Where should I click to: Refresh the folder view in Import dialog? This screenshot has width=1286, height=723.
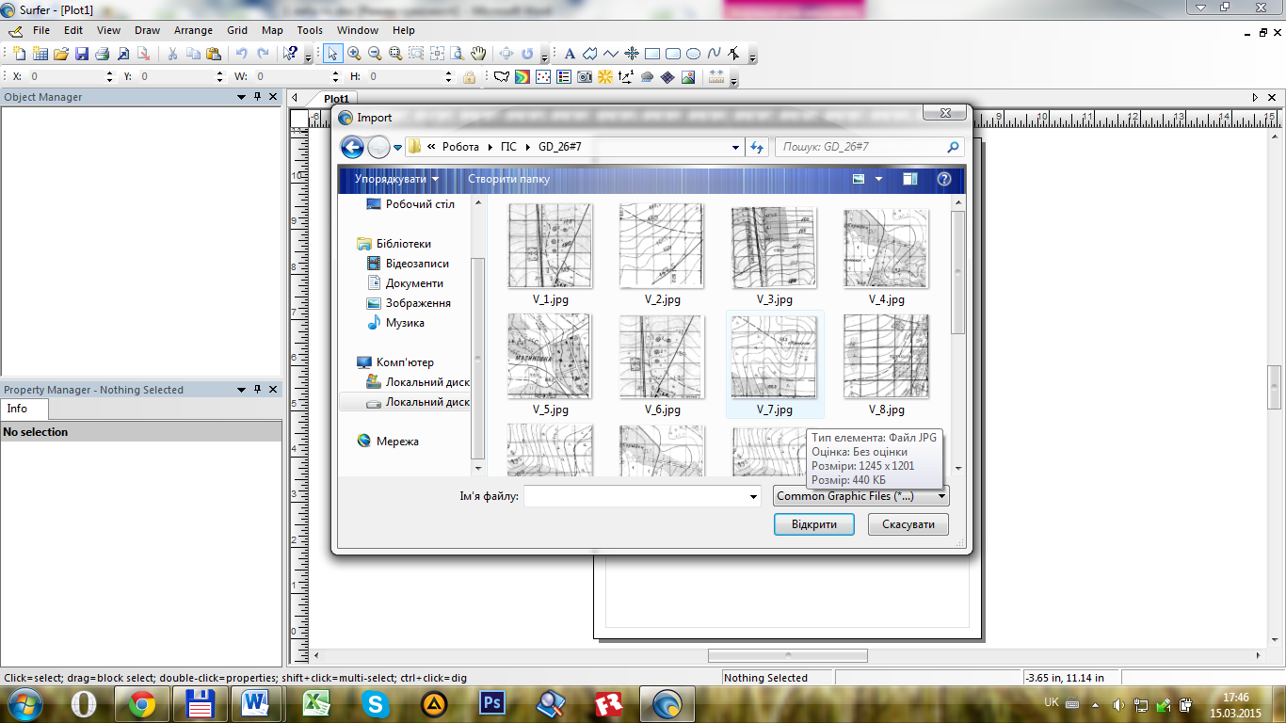coord(757,147)
